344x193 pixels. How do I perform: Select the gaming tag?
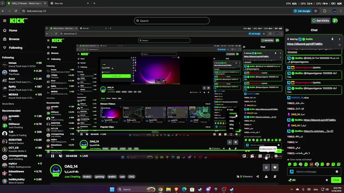click(x=99, y=177)
